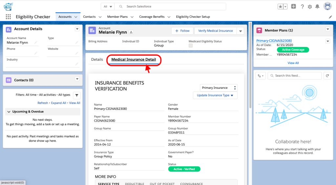This screenshot has height=185, width=336.
Task: Click the COINSURANCE column header
Action: (191, 184)
